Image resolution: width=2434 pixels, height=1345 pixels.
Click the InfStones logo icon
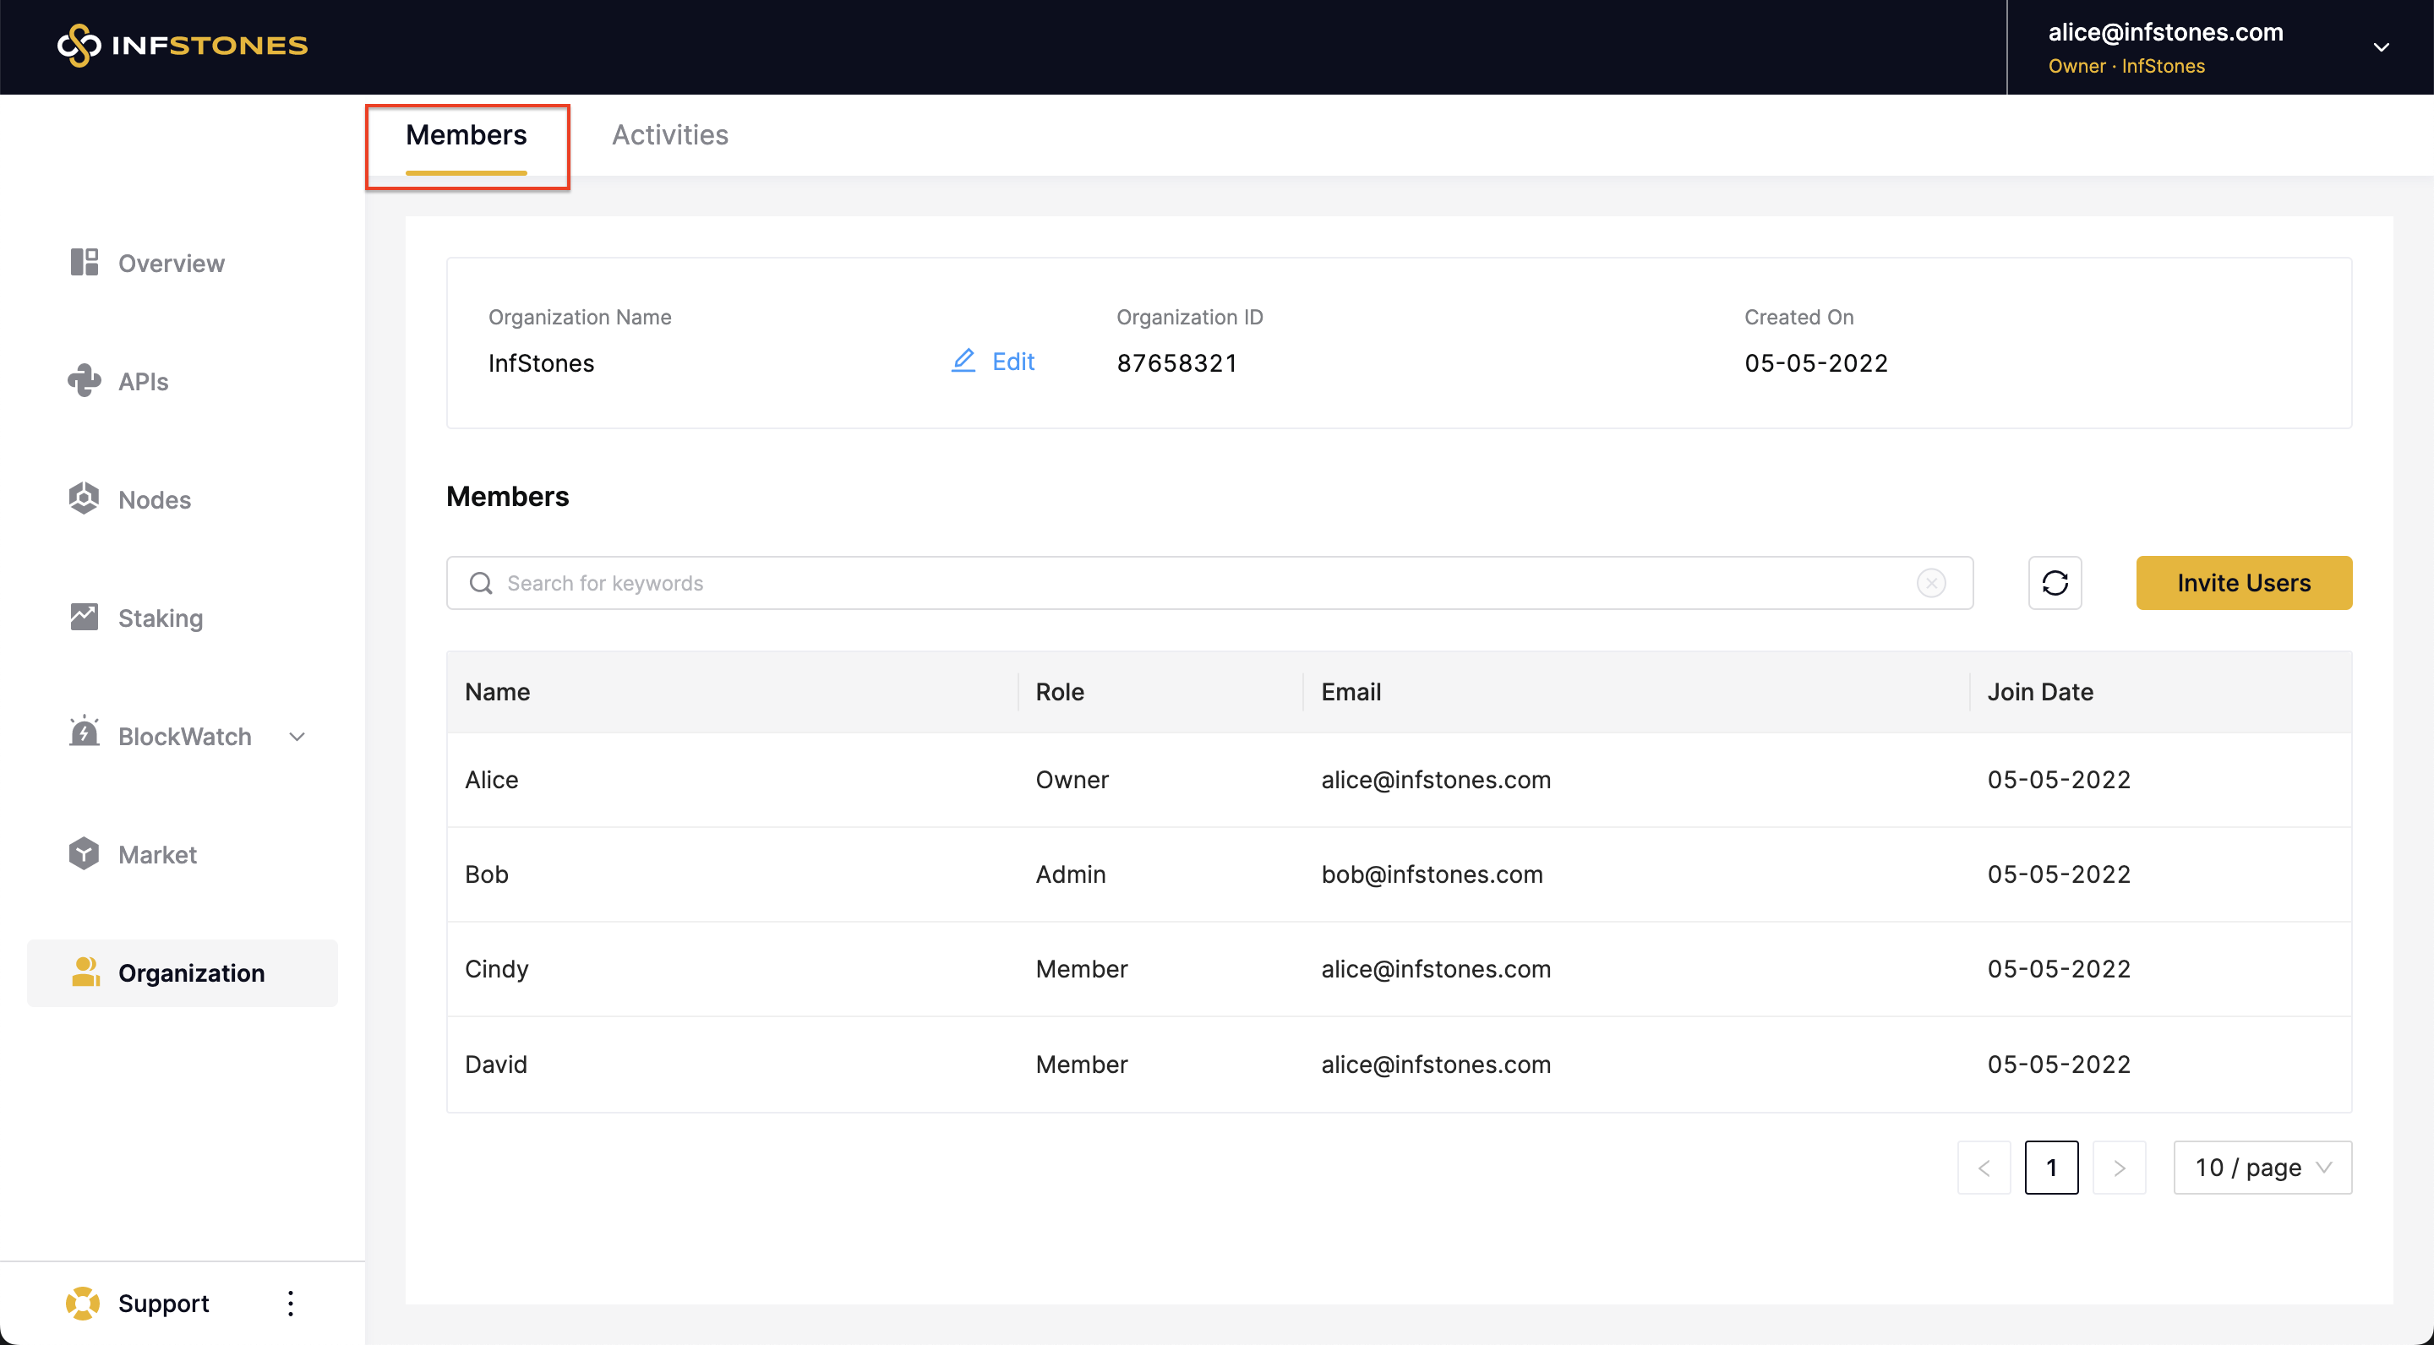point(79,46)
